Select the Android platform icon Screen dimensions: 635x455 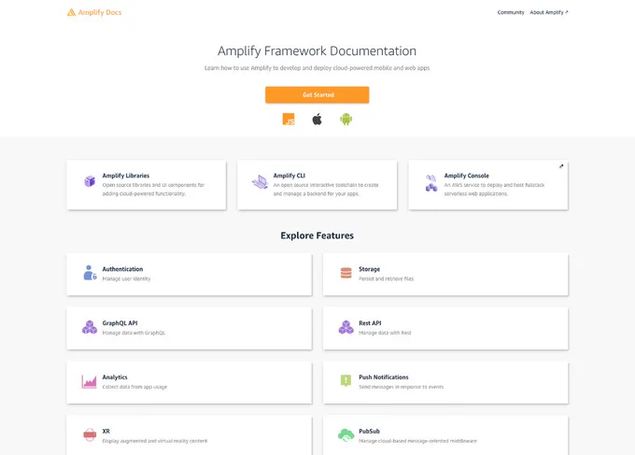pos(346,119)
